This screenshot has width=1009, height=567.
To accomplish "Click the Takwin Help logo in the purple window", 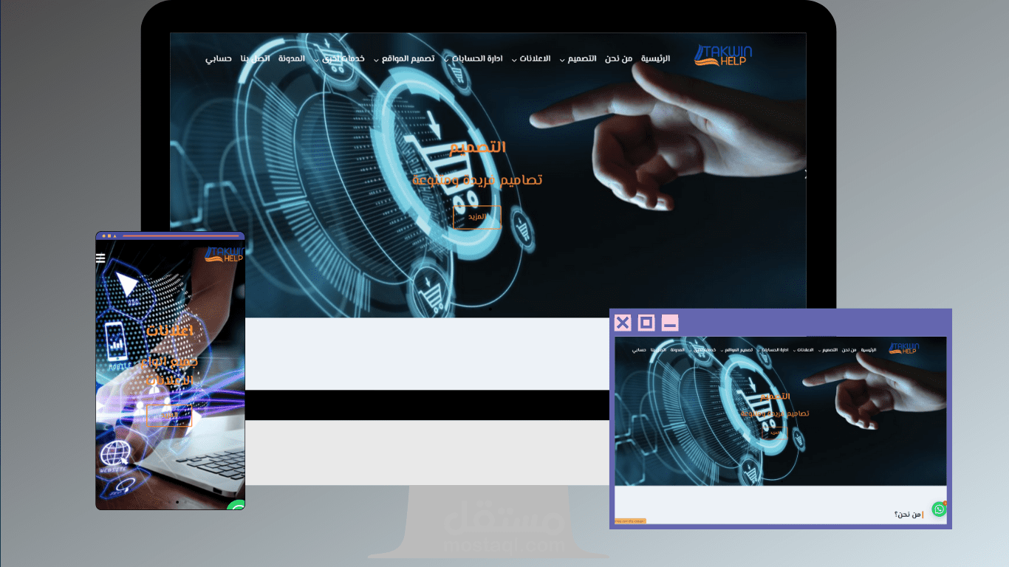I will click(x=904, y=348).
